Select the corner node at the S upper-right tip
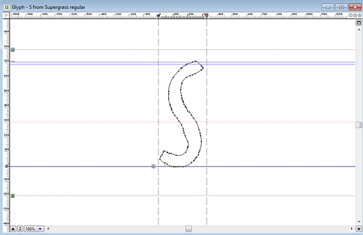Viewport: 363px width, 235px height. (x=203, y=68)
